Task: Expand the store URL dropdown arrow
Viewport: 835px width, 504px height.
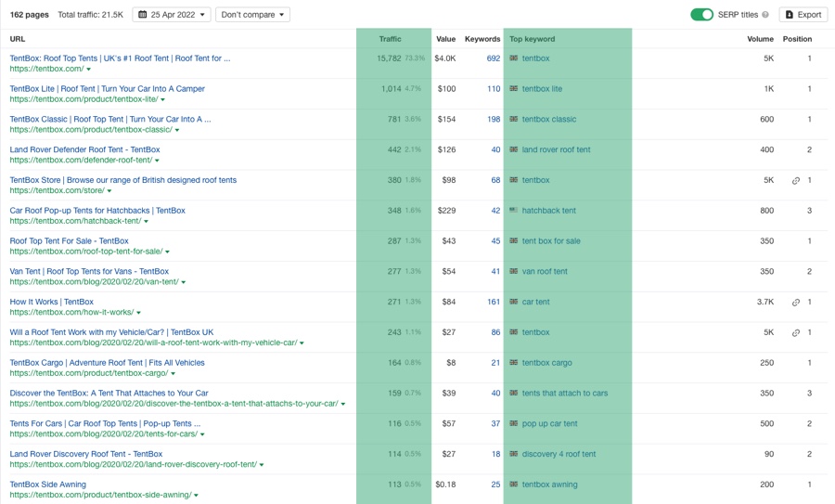Action: point(109,190)
